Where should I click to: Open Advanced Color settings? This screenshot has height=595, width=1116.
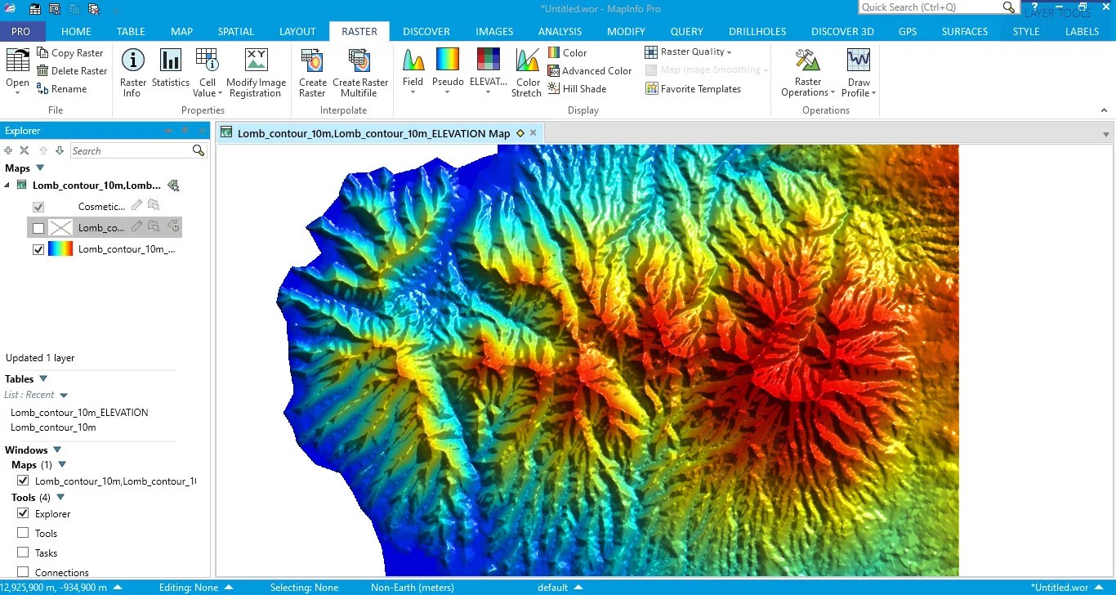[590, 70]
